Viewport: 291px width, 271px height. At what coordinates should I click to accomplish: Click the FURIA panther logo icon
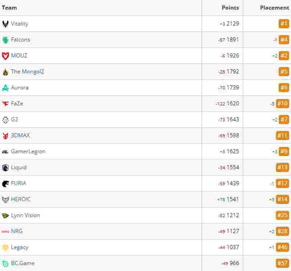tap(5, 184)
